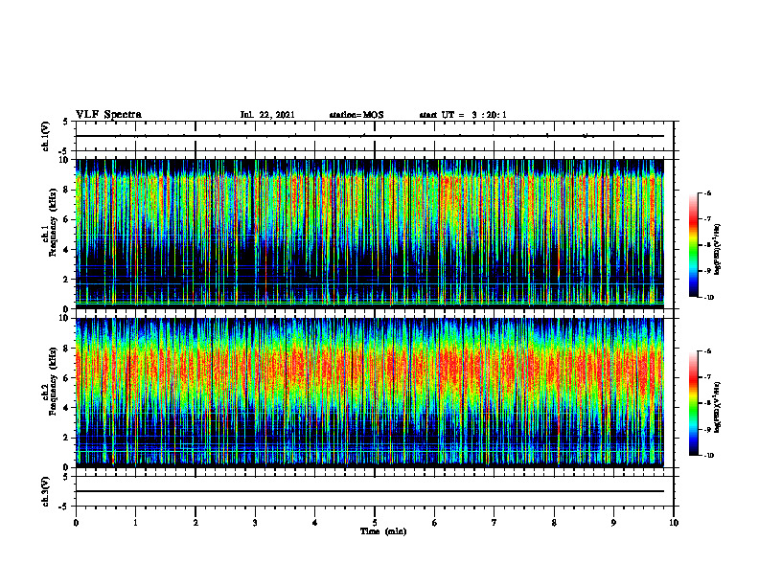Click the ch.1 colorbar gradient strip

coord(694,245)
